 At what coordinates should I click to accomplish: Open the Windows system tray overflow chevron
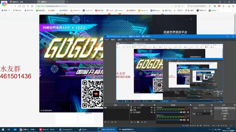[x=209, y=129]
